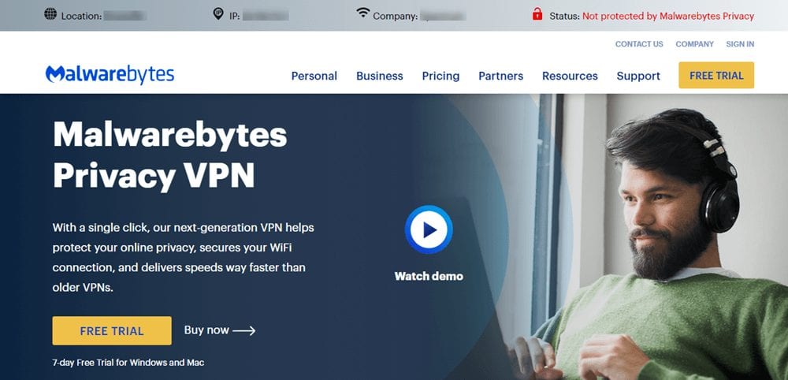Click the FREE TRIAL button in the hero section
Screen dimensions: 788x380
[112, 331]
